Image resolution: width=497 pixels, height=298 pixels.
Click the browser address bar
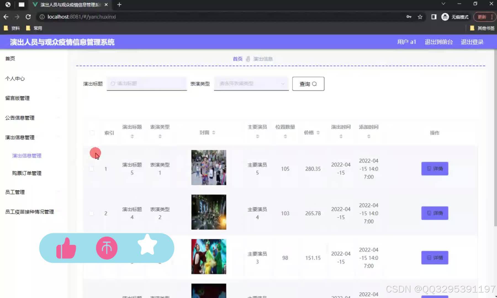click(x=221, y=17)
